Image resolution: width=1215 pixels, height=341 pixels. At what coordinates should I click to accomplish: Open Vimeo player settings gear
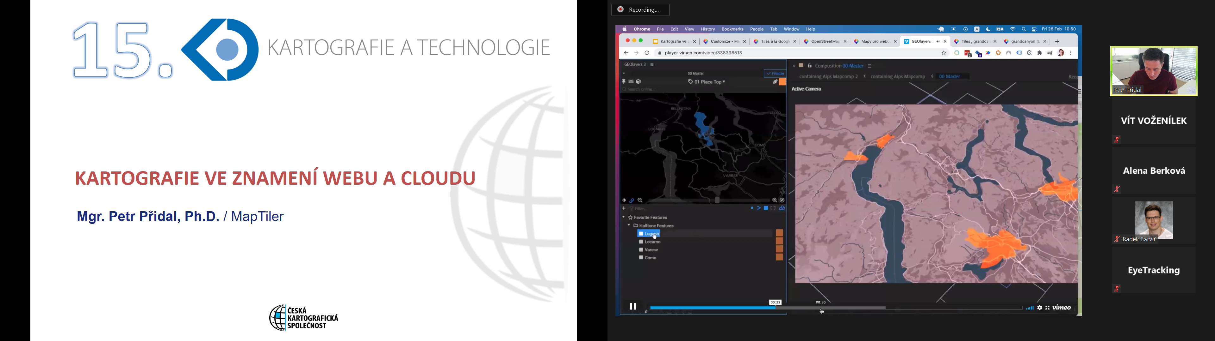click(1039, 308)
